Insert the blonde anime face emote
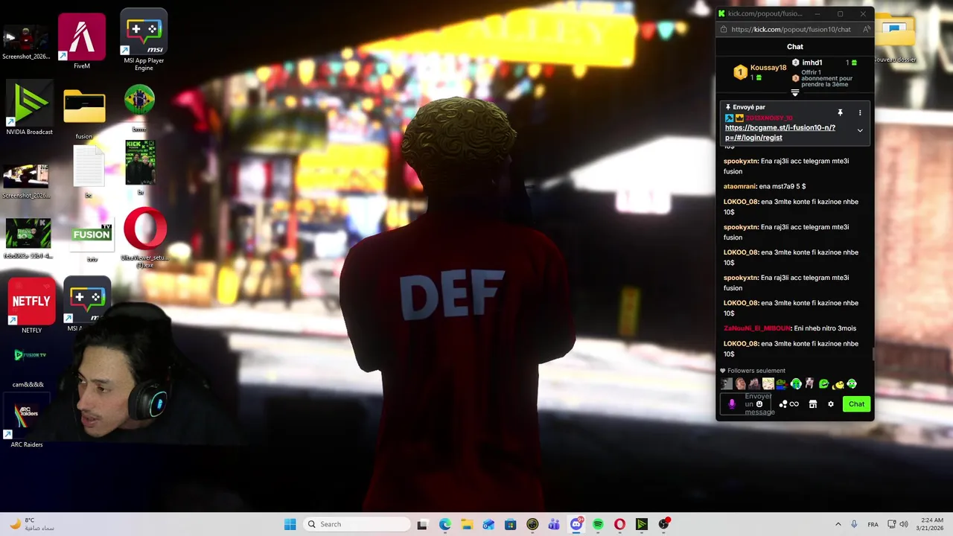 pyautogui.click(x=768, y=384)
